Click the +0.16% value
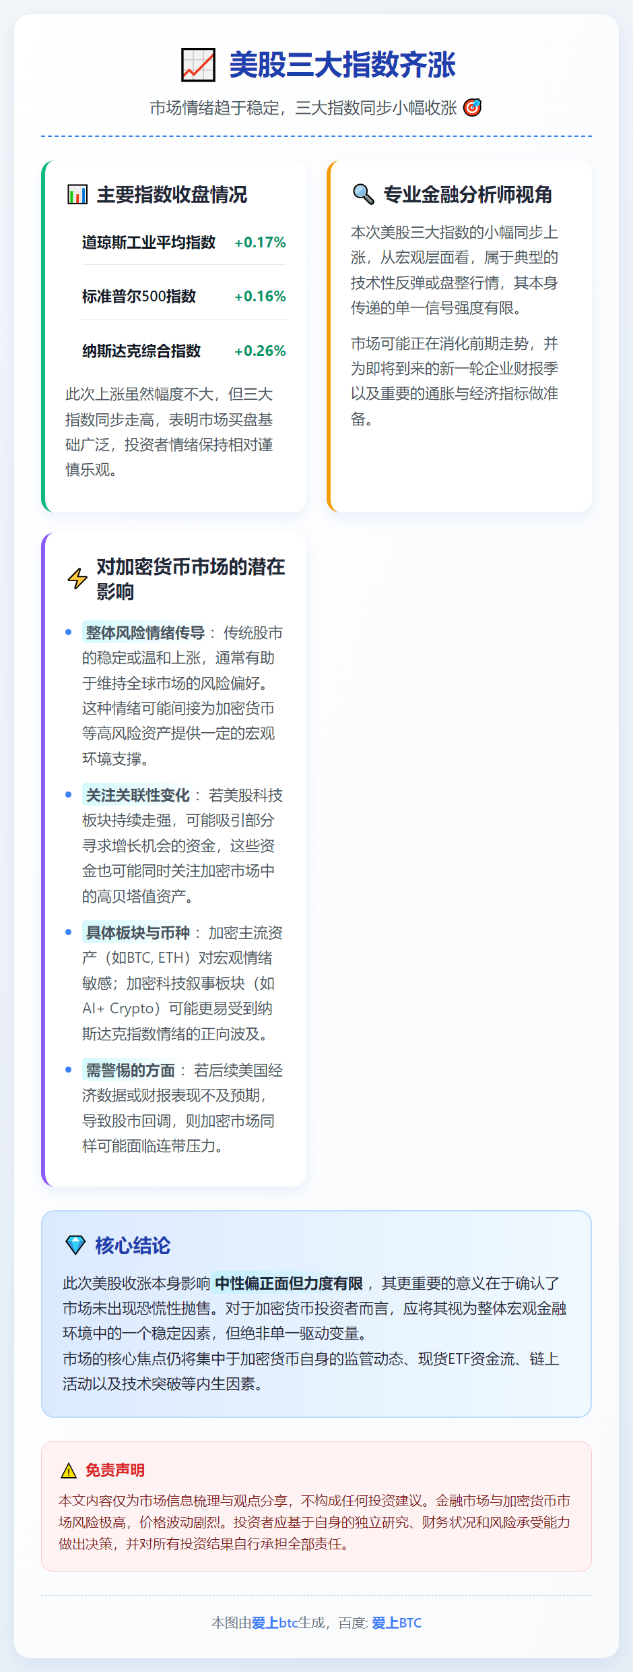633x1672 pixels. (260, 297)
